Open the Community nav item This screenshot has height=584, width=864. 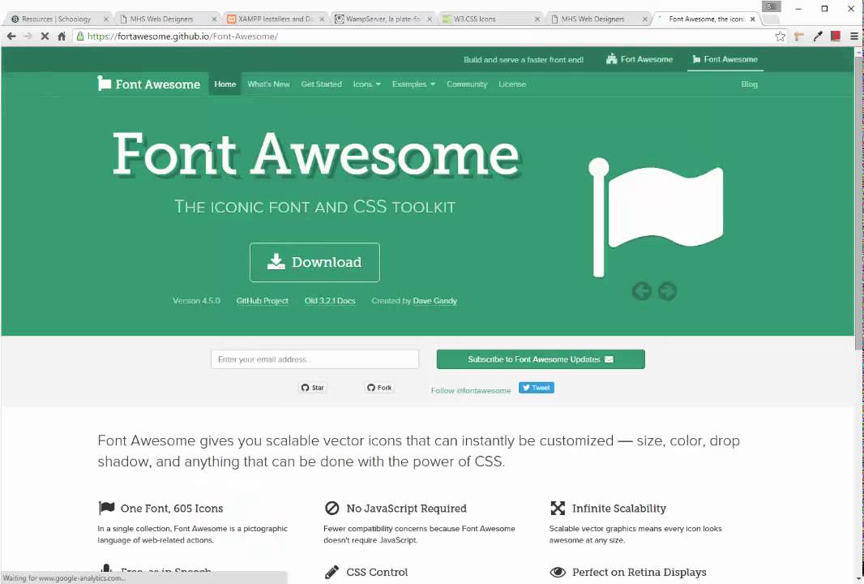pyautogui.click(x=467, y=84)
